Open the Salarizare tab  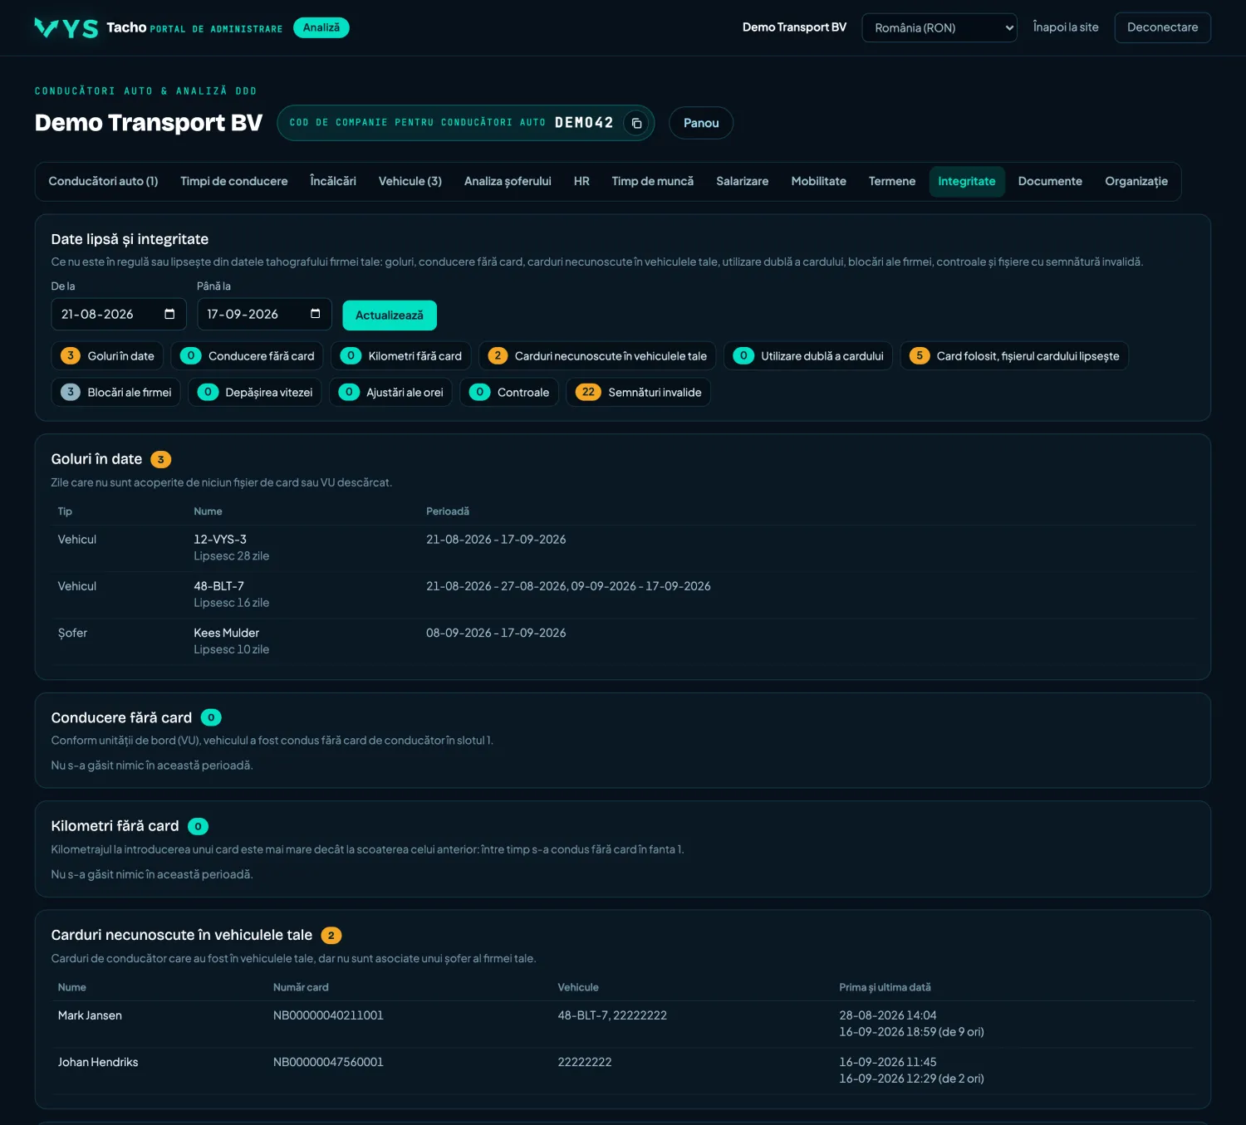tap(743, 181)
